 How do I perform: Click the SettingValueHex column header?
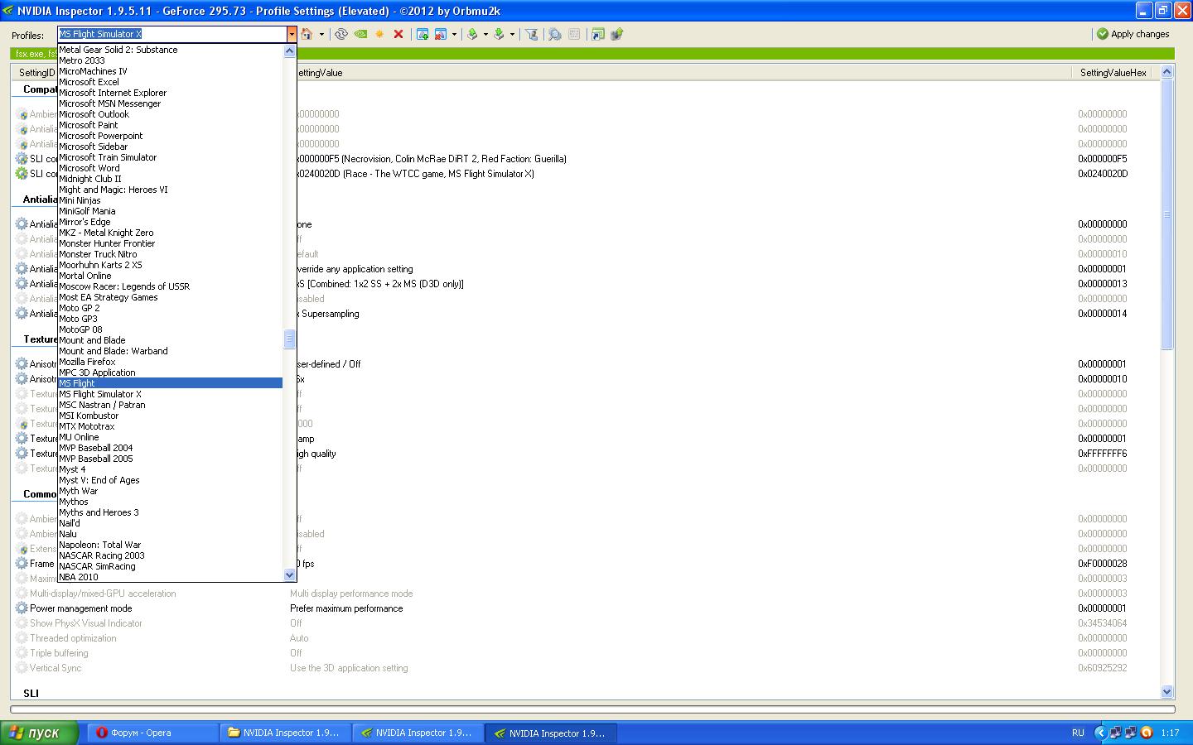point(1114,73)
